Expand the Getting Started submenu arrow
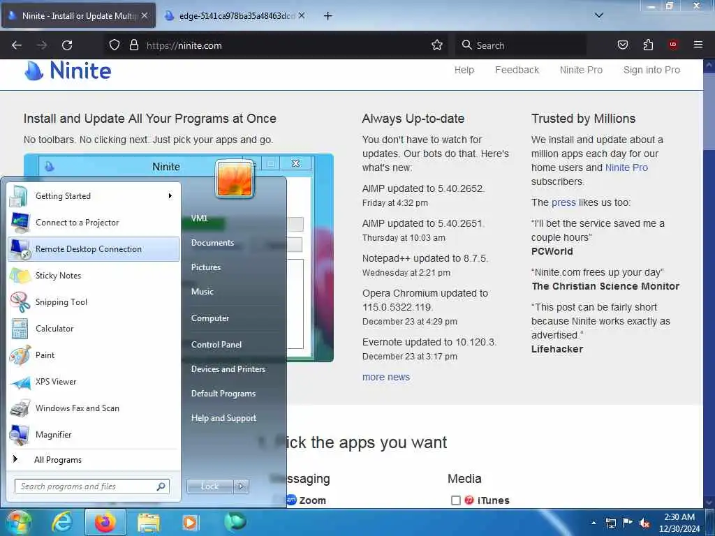This screenshot has width=715, height=536. coord(170,196)
